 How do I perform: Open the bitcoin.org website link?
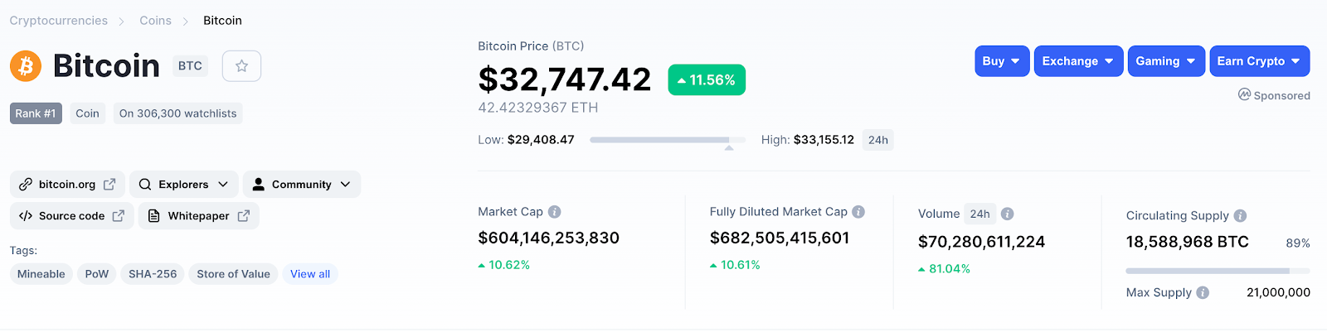[67, 185]
